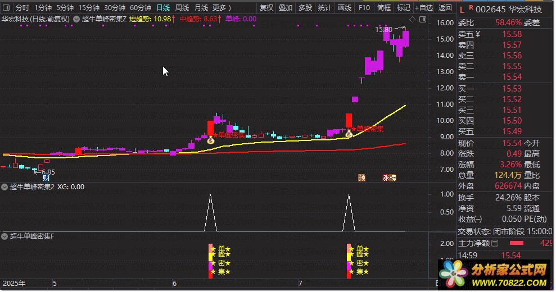The width and height of the screenshot is (556, 292).
Task: Click the 净资 5.59 value
Action: [x=514, y=208]
